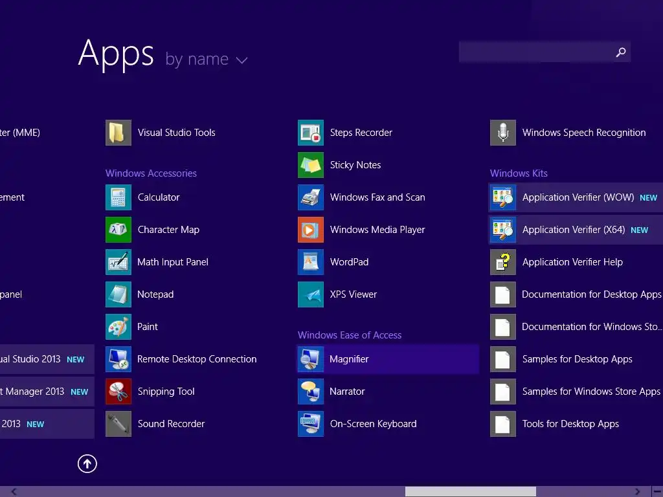The height and width of the screenshot is (497, 663).
Task: Select the Windows Accessories group header
Action: pos(151,173)
